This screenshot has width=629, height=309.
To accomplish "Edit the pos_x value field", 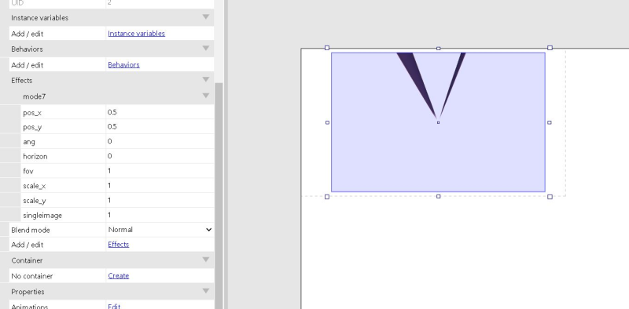I will click(x=160, y=112).
